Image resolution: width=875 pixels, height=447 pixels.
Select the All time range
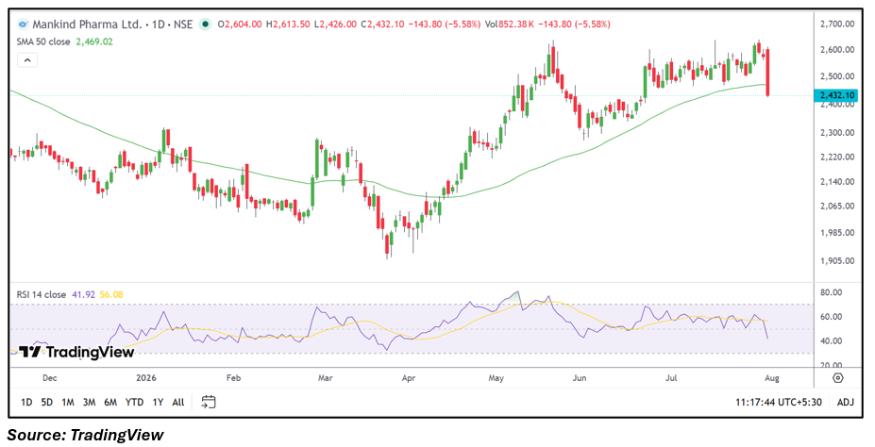(x=178, y=402)
